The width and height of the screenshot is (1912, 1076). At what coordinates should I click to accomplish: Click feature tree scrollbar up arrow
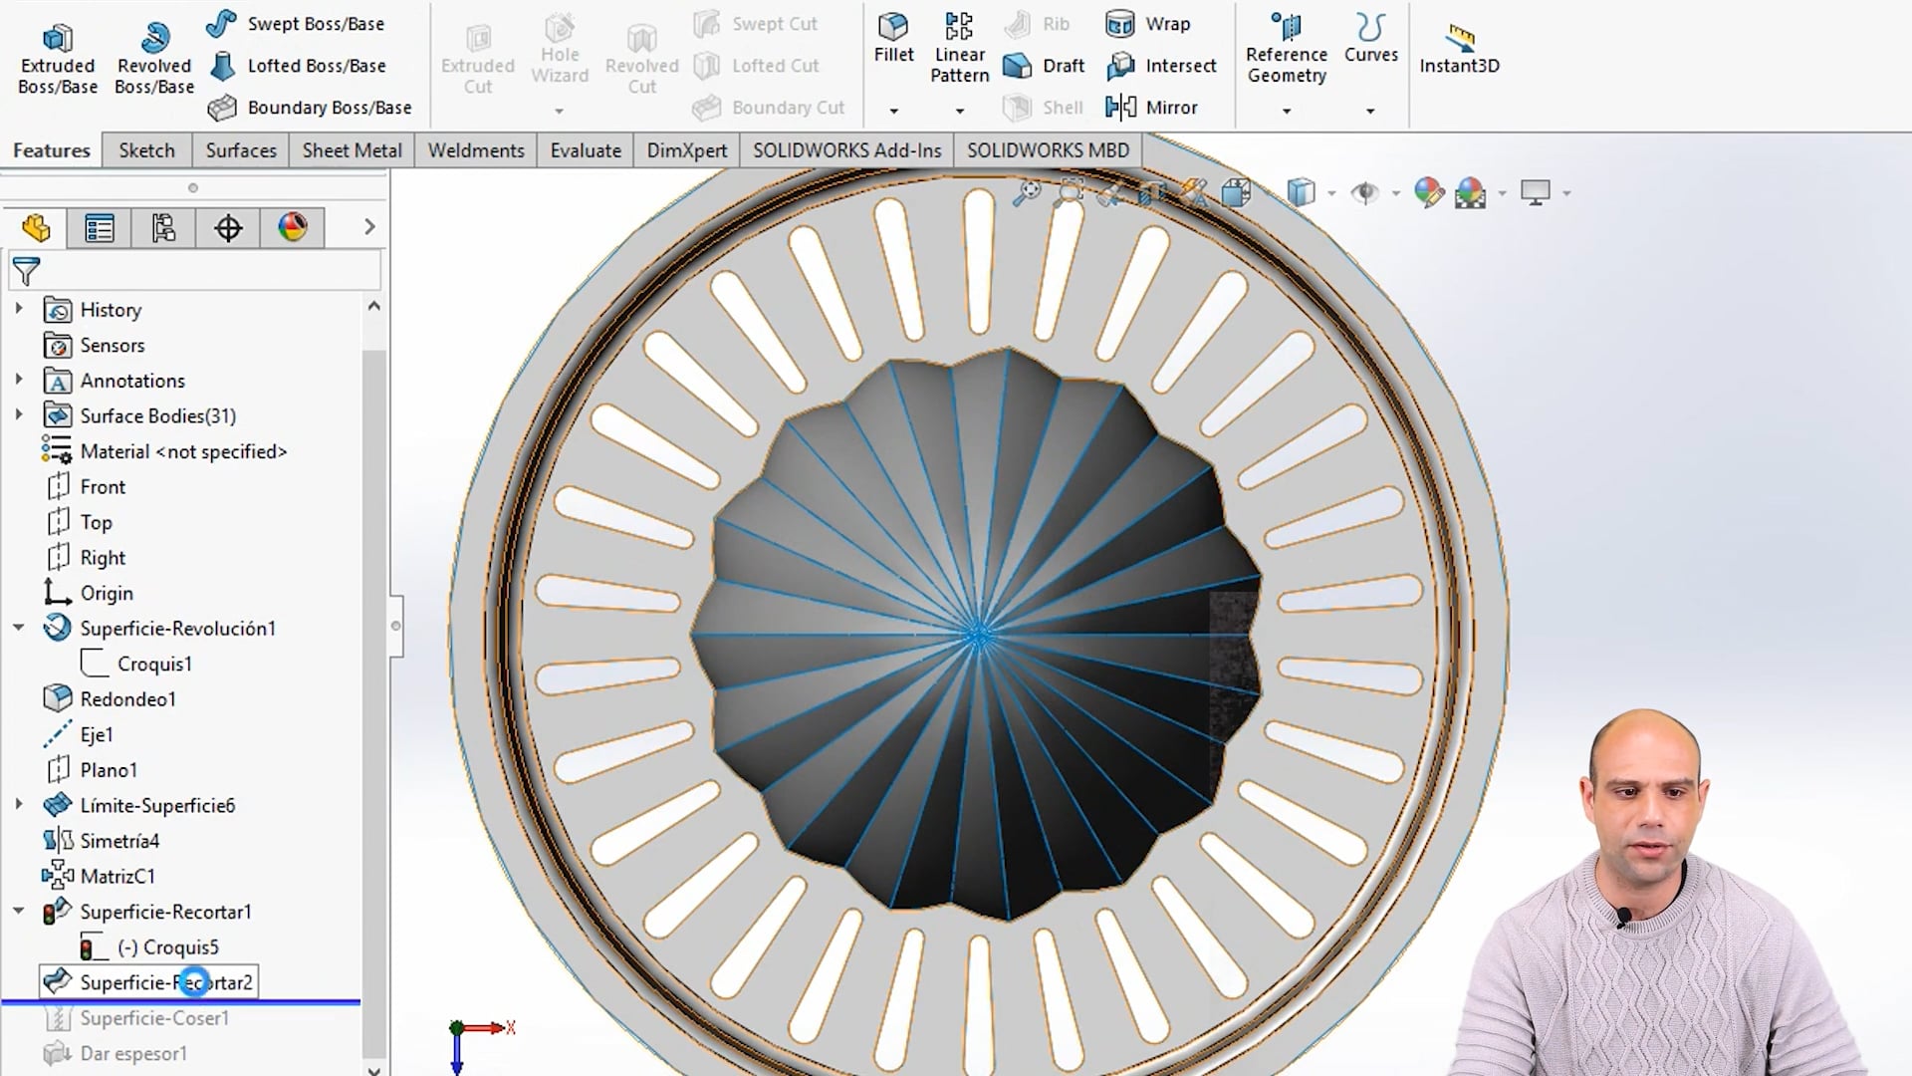[374, 306]
